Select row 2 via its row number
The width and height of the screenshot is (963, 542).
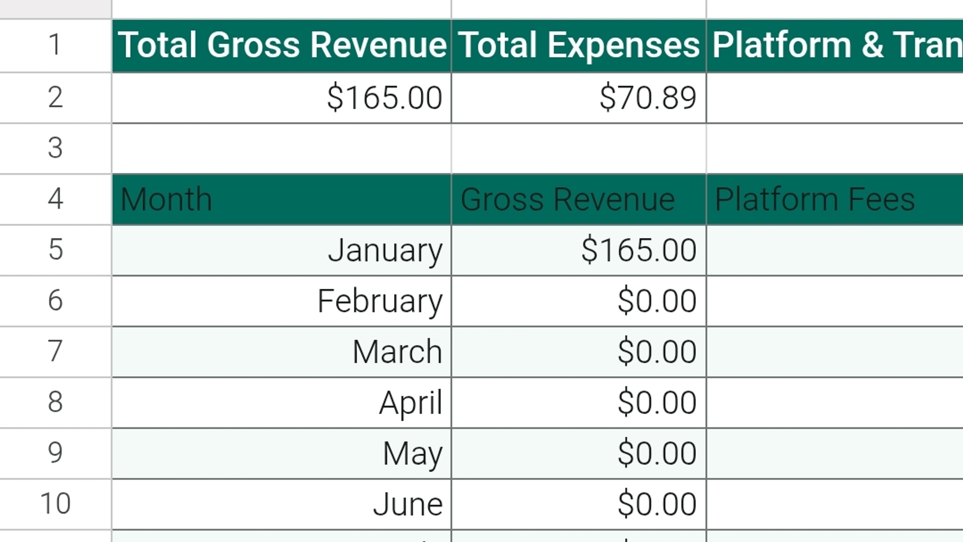55,98
